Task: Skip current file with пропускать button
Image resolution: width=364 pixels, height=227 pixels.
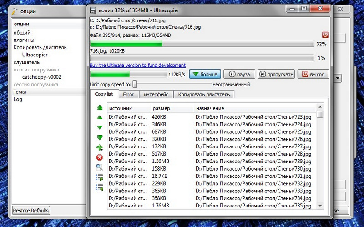Action: click(276, 74)
